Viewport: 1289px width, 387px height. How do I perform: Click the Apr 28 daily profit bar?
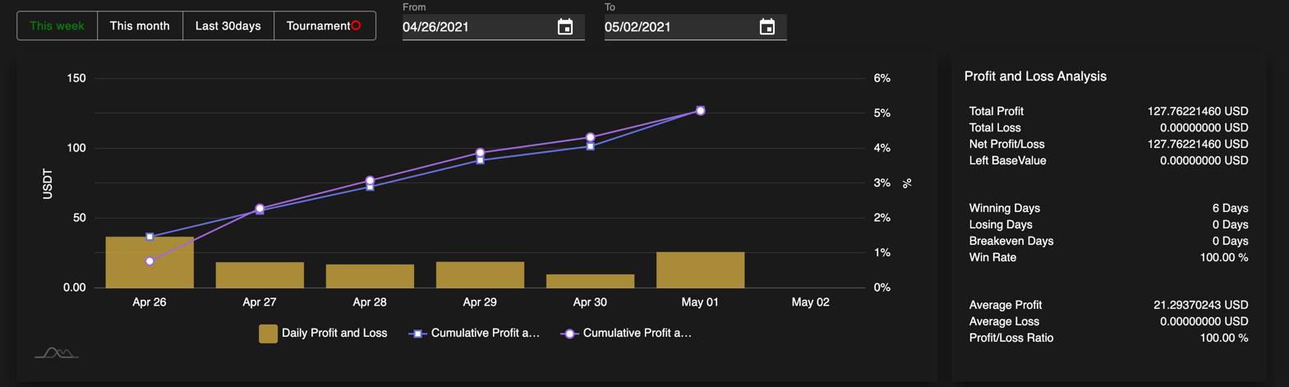(370, 276)
